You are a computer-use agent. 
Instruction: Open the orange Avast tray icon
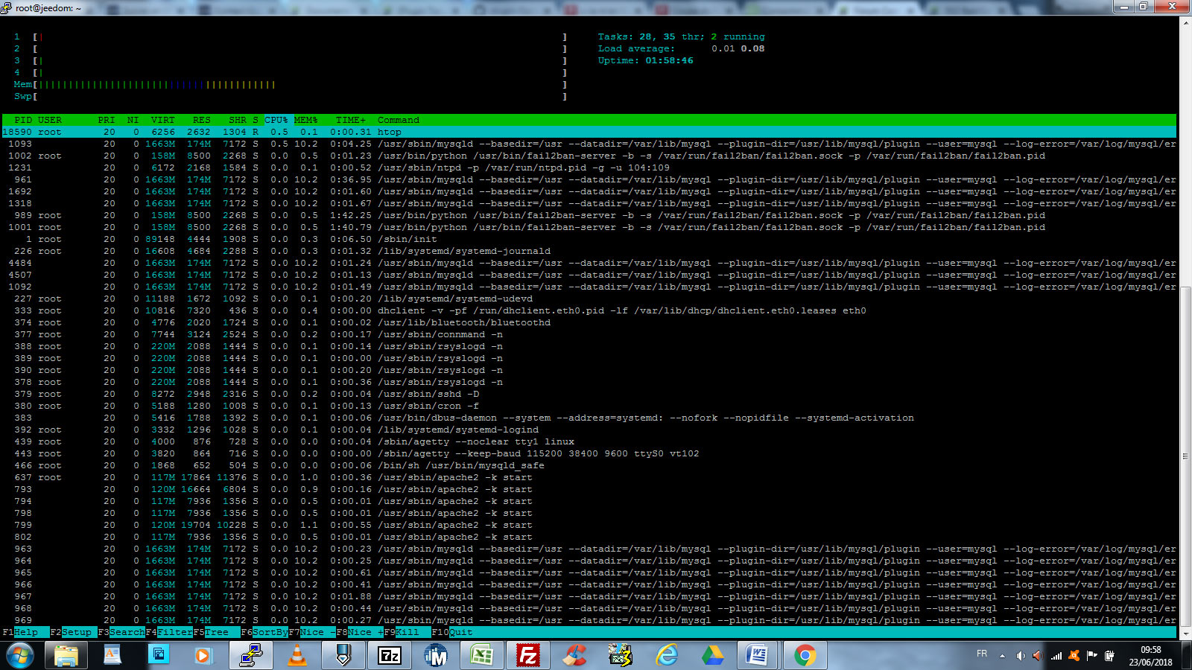(1074, 656)
